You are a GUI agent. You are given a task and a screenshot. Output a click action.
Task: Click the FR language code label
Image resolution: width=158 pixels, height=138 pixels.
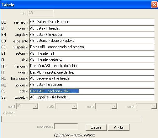point(3,66)
